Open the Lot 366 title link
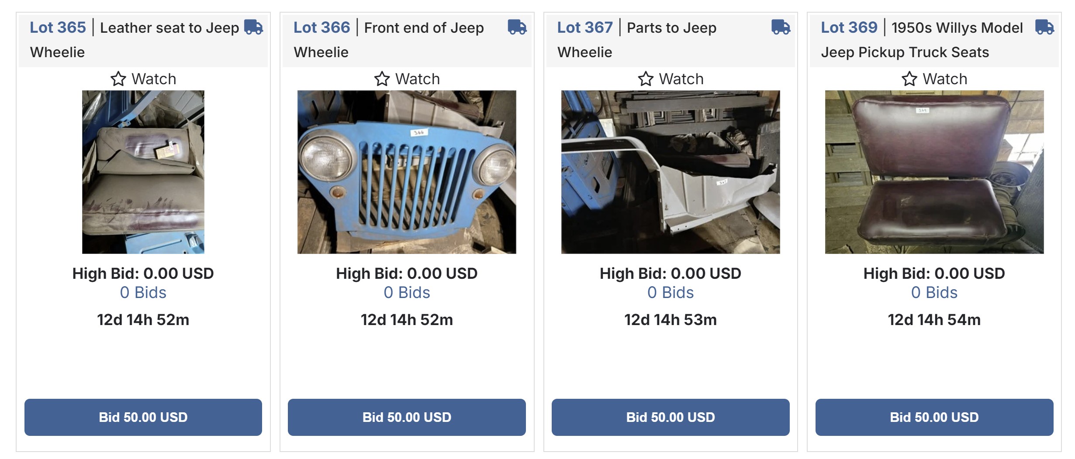Viewport: 1075px width, 459px height. coord(321,27)
